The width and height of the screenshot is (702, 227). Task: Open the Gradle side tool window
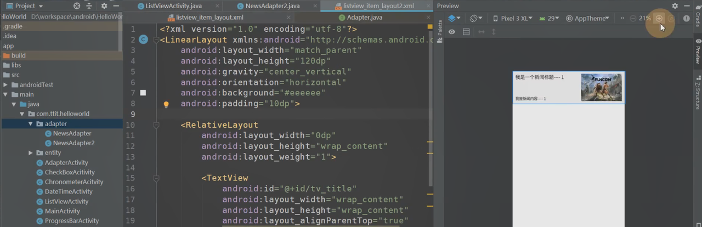tap(698, 18)
